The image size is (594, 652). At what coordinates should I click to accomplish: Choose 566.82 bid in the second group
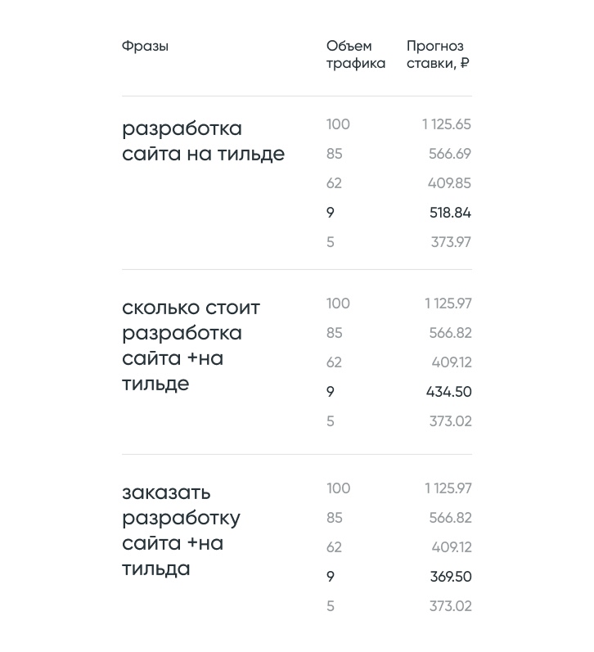point(450,333)
